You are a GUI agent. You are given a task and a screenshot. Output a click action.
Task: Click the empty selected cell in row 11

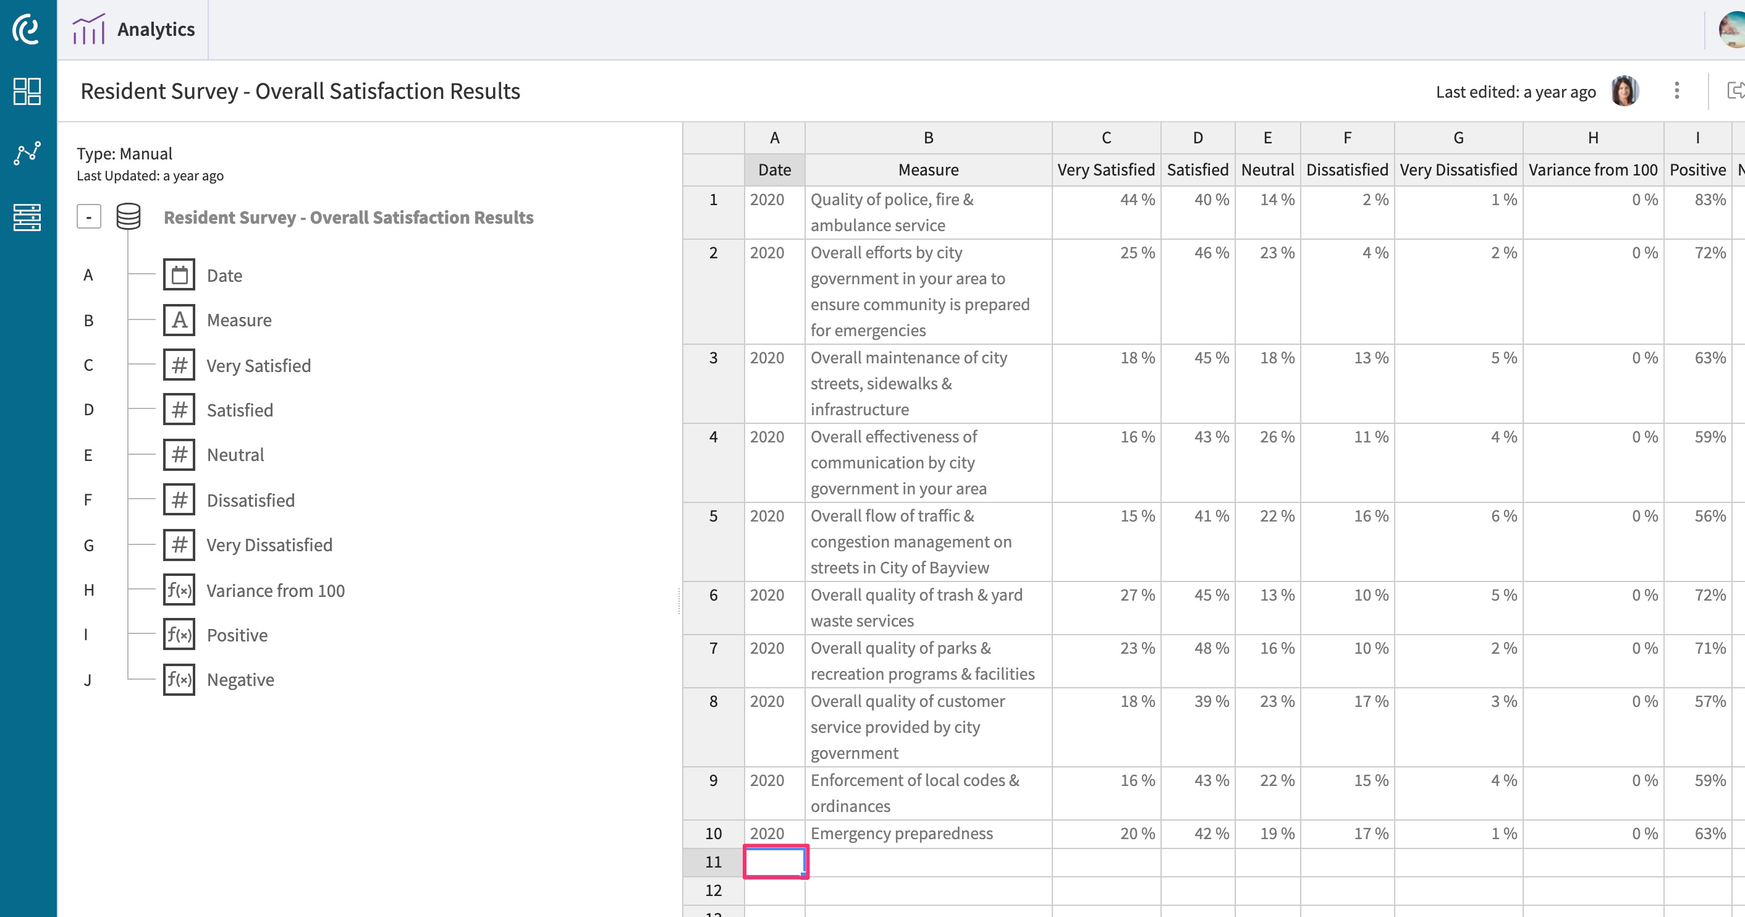pyautogui.click(x=775, y=862)
